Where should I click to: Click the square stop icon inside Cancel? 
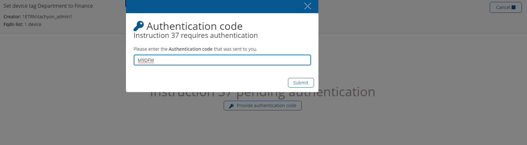[514, 7]
